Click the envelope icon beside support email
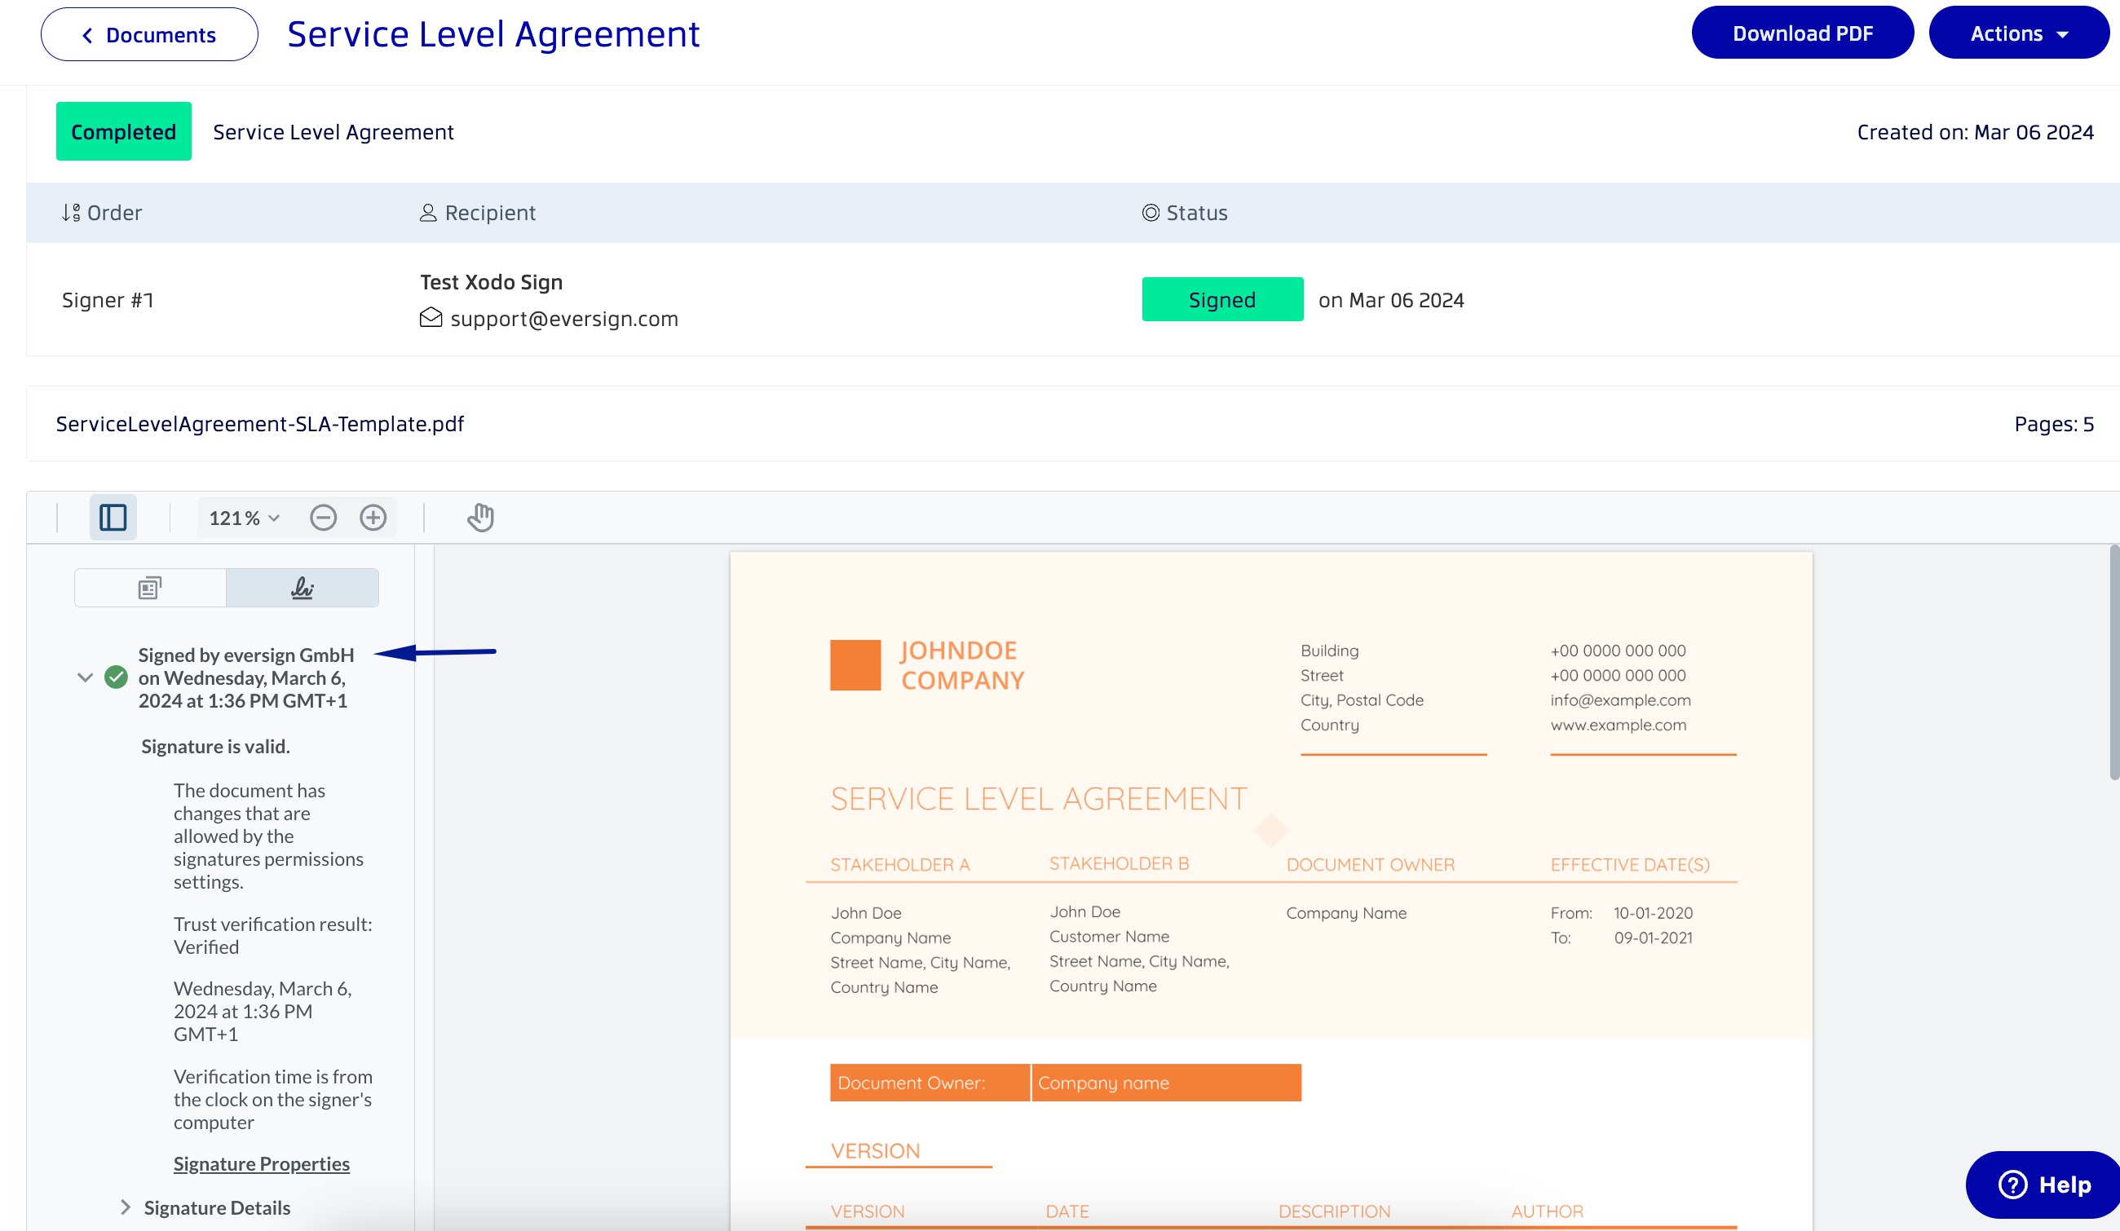 [x=431, y=318]
